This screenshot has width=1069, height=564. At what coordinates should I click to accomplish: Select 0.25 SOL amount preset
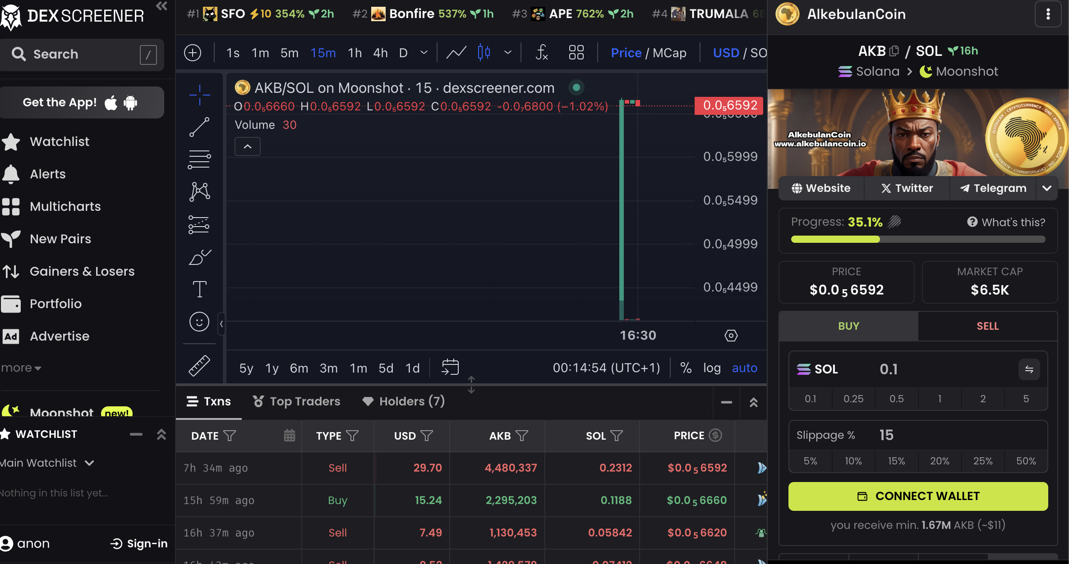tap(853, 399)
